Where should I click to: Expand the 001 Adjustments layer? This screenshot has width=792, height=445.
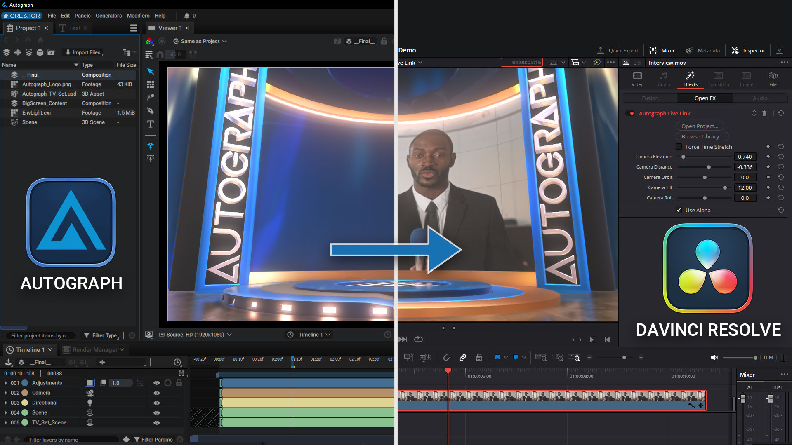coord(5,383)
